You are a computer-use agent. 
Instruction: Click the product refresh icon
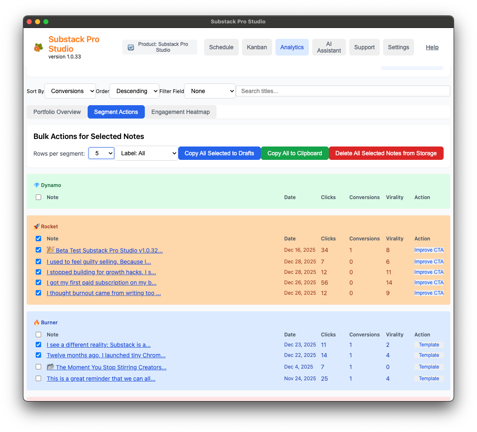coord(131,47)
